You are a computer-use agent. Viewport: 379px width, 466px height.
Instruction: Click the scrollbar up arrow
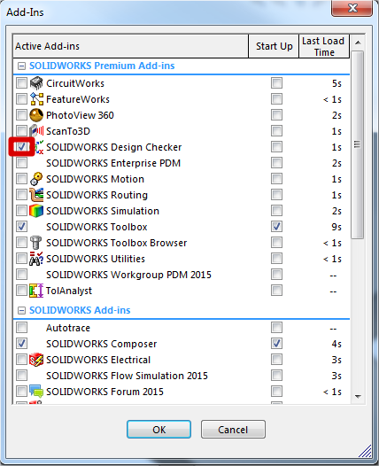pos(358,43)
